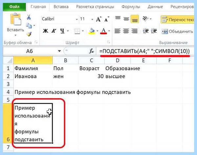Image resolution: width=197 pixels, height=155 pixels.
Task: Decrease font size with small A icon
Action: [107, 19]
